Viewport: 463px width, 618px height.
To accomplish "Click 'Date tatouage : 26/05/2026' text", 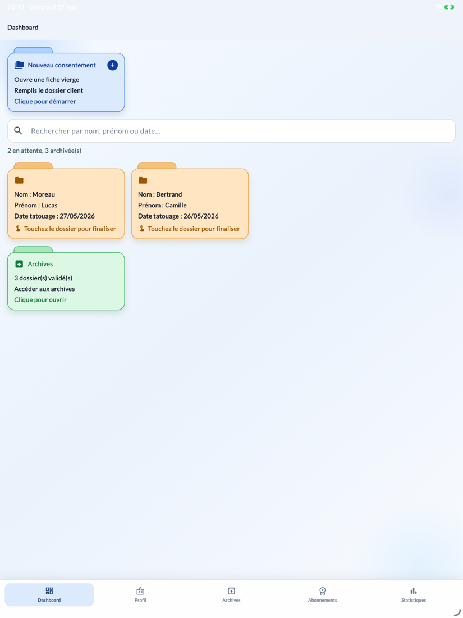I will click(178, 216).
